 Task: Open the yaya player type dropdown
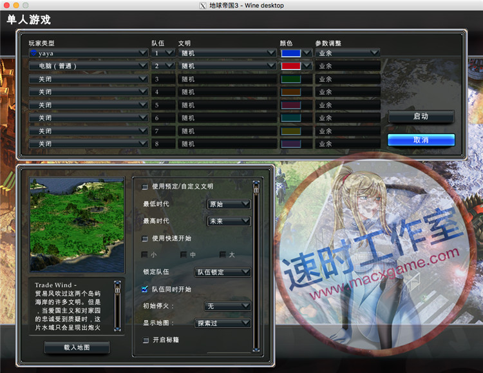pyautogui.click(x=89, y=53)
